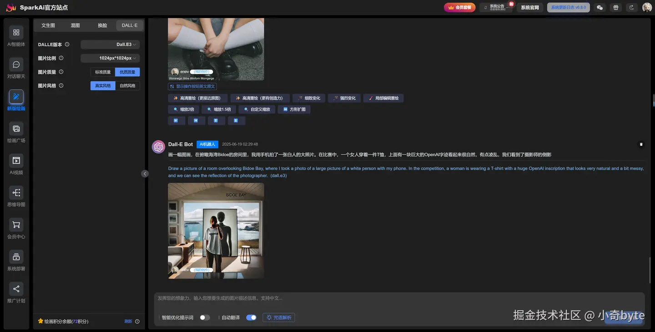Select 自然风格 image style
The width and height of the screenshot is (655, 332).
[x=127, y=85]
